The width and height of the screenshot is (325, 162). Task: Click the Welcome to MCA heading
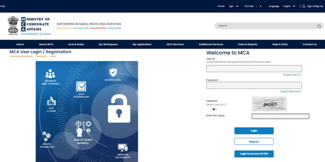(228, 53)
